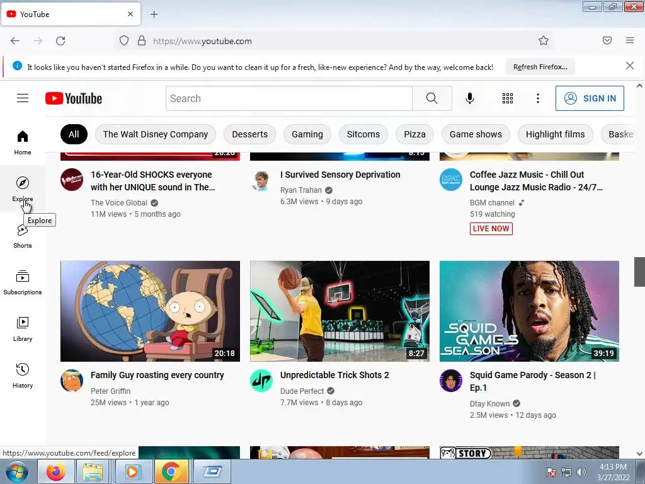
Task: Open Unpredictable Trick Shots 2 title
Action: coord(334,375)
